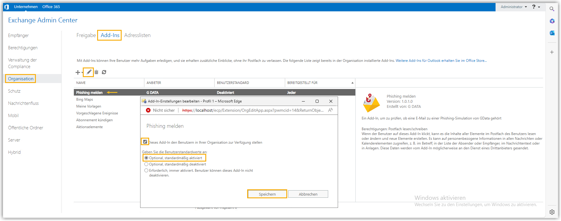Image resolution: width=561 pixels, height=221 pixels.
Task: Select Erforderlich, immer aktiviert radio option
Action: (x=146, y=170)
